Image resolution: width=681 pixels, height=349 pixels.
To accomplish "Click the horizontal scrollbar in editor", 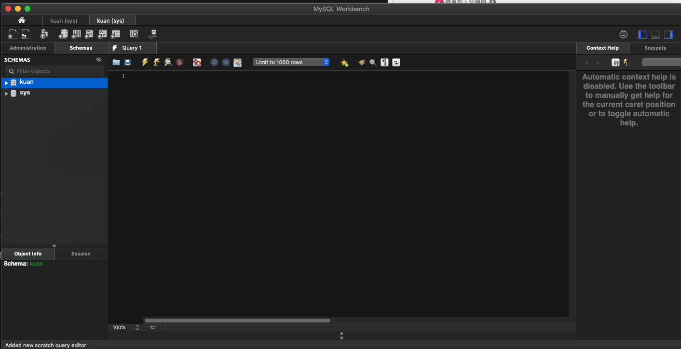I will (237, 320).
